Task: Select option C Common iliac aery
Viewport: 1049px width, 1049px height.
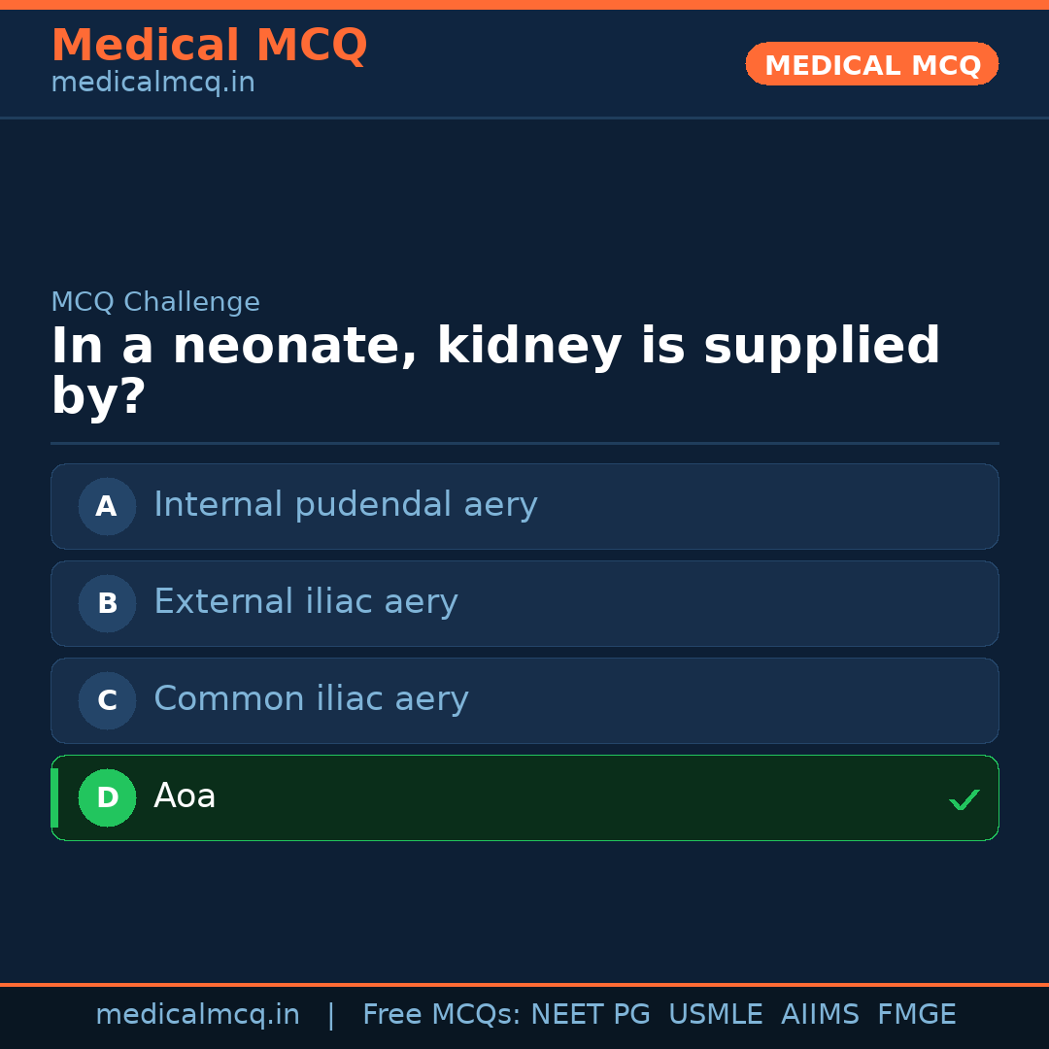Action: coord(524,700)
